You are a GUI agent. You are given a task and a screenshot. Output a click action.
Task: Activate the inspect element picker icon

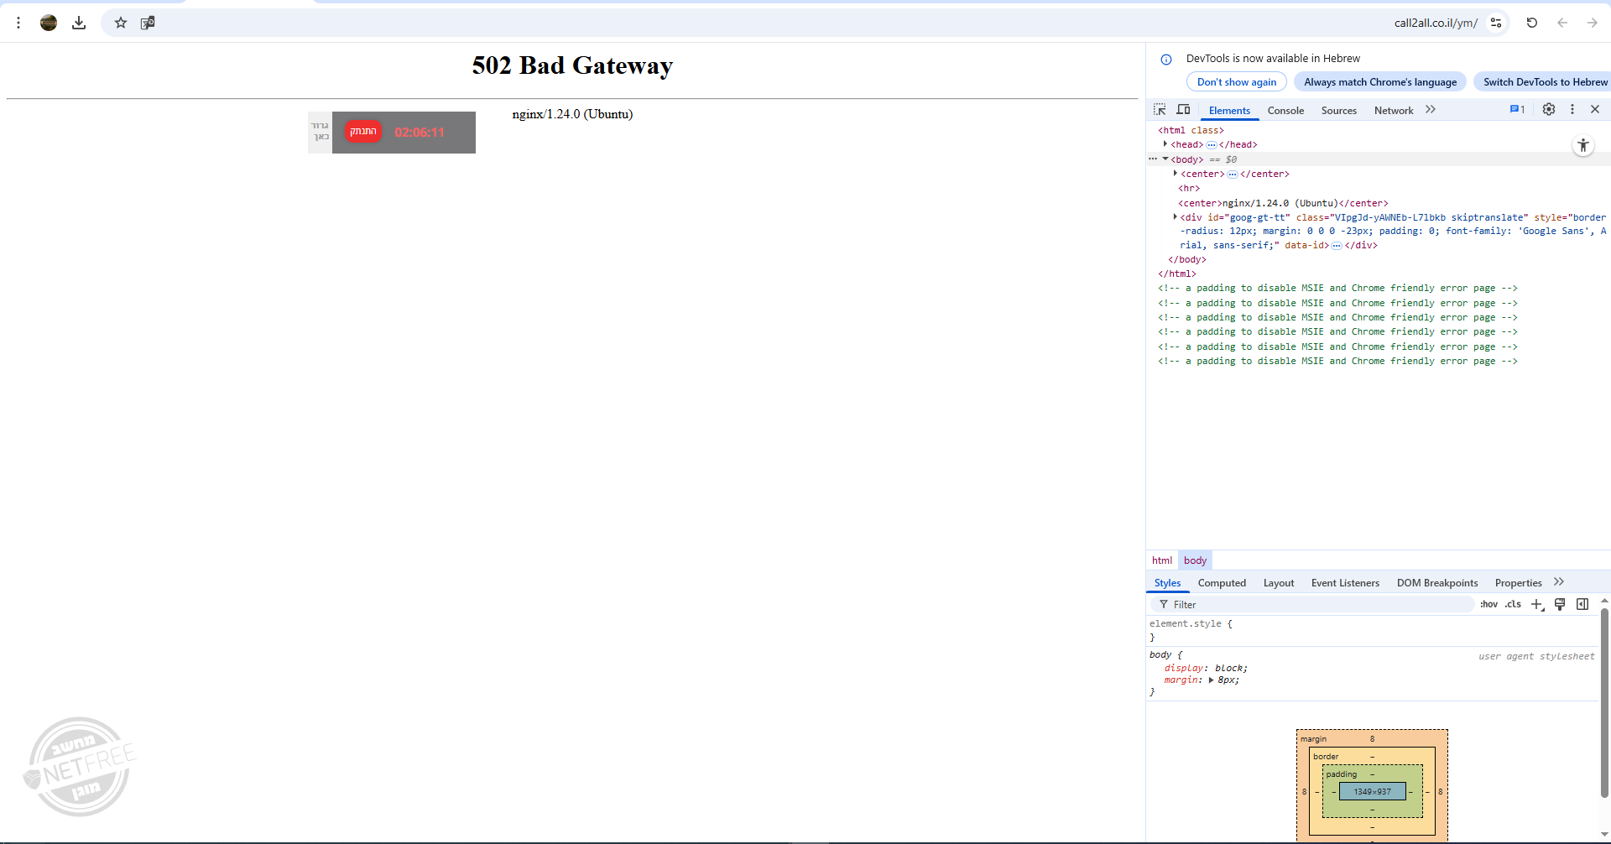(x=1160, y=110)
